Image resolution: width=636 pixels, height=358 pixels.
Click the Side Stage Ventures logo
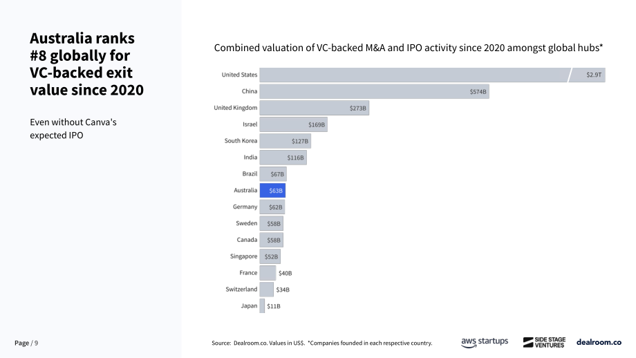coord(544,342)
